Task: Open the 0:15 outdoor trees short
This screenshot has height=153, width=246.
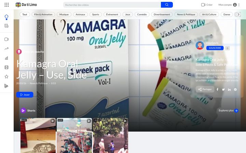Action: pyautogui.click(x=111, y=136)
